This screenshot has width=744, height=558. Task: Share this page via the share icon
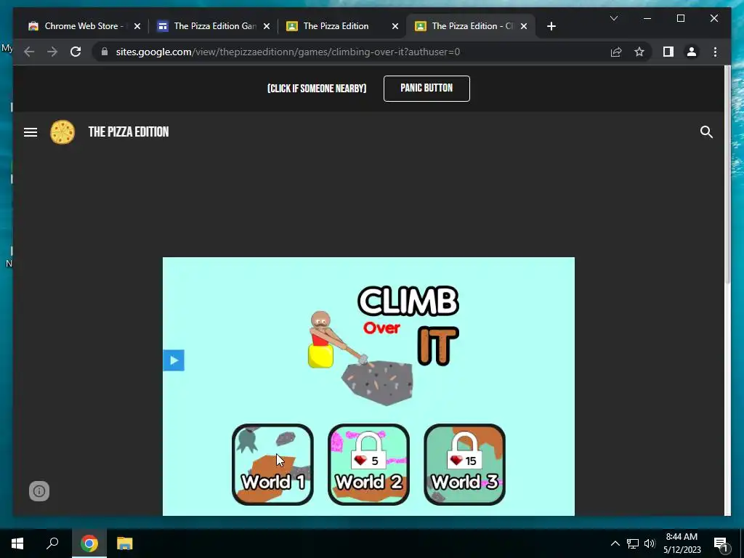(x=616, y=52)
